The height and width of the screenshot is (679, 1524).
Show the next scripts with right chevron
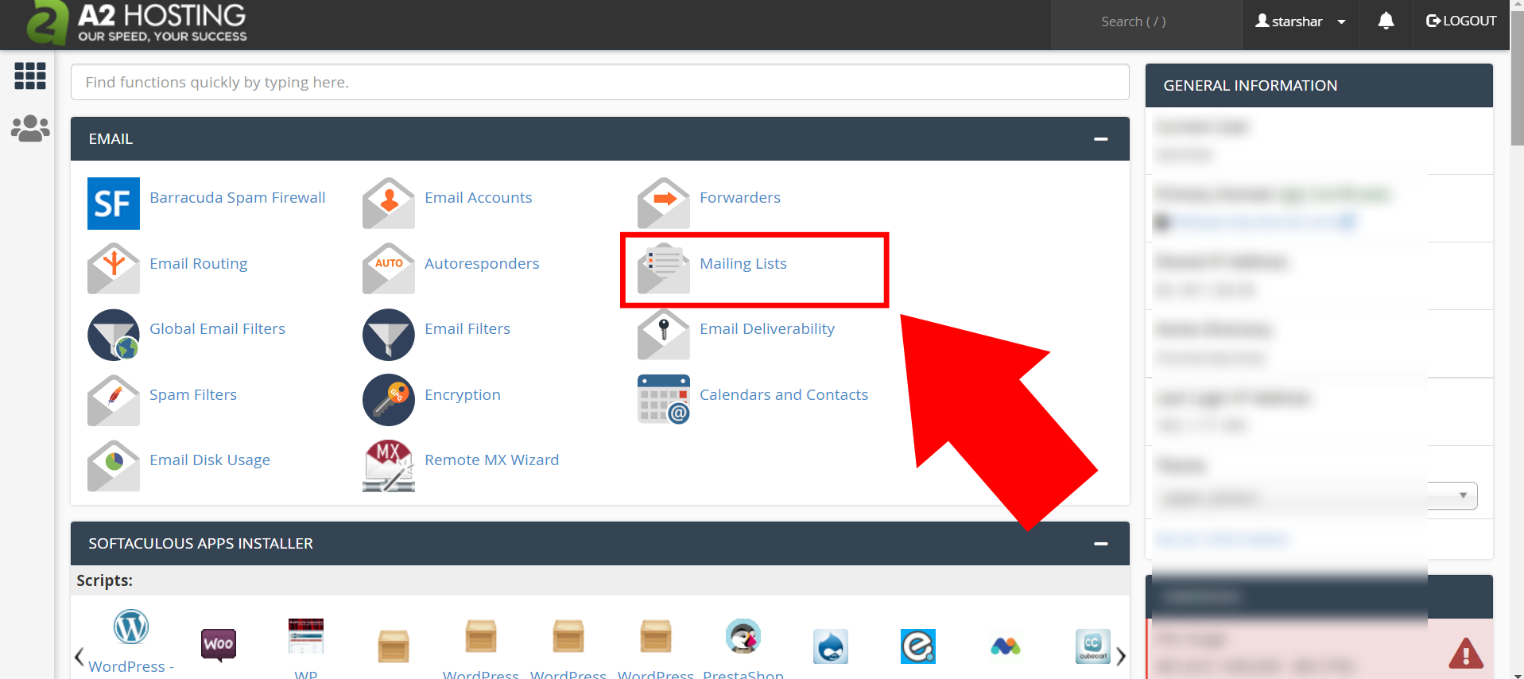click(1121, 656)
